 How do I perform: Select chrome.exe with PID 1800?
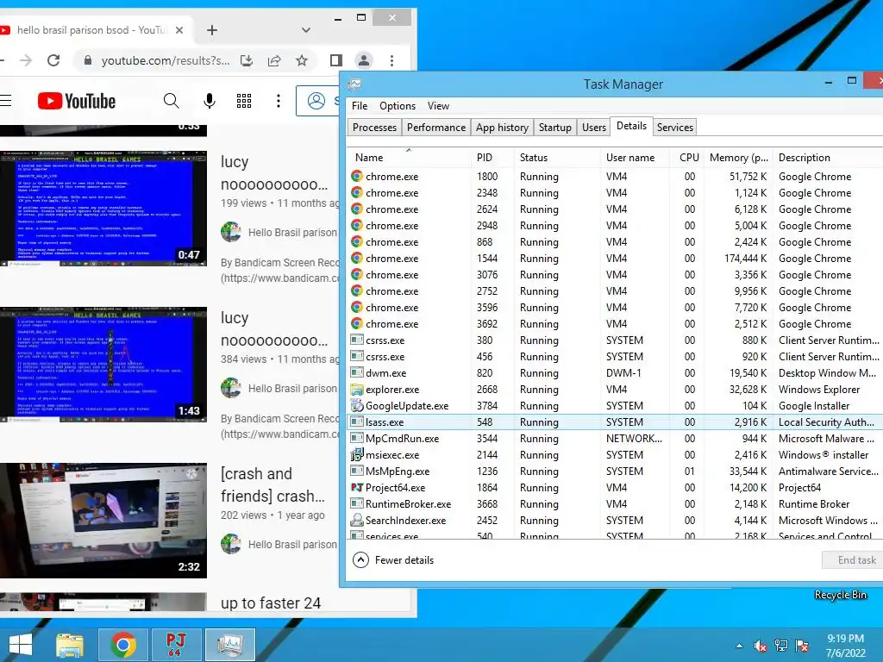[x=615, y=177]
